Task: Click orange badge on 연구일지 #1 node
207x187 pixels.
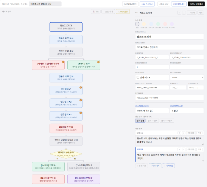Action: pos(81,88)
